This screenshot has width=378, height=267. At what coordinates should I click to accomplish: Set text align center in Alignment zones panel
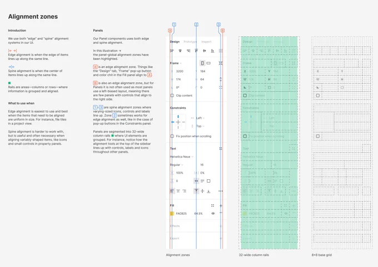click(178, 191)
